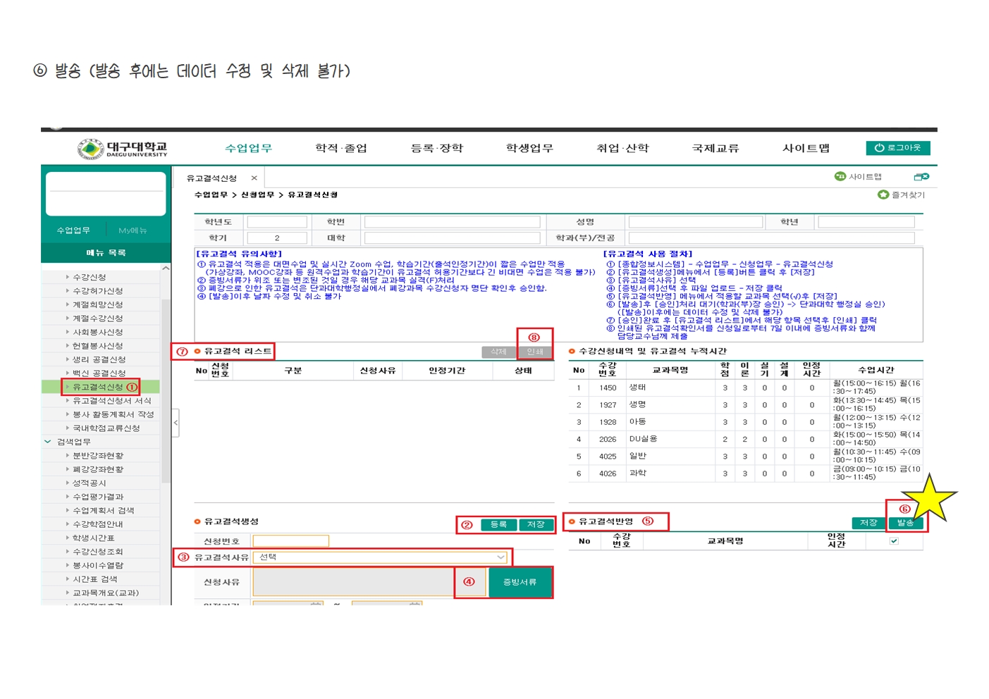The width and height of the screenshot is (989, 699).
Task: Collapse the 검색업무 tree section
Action: click(x=48, y=442)
